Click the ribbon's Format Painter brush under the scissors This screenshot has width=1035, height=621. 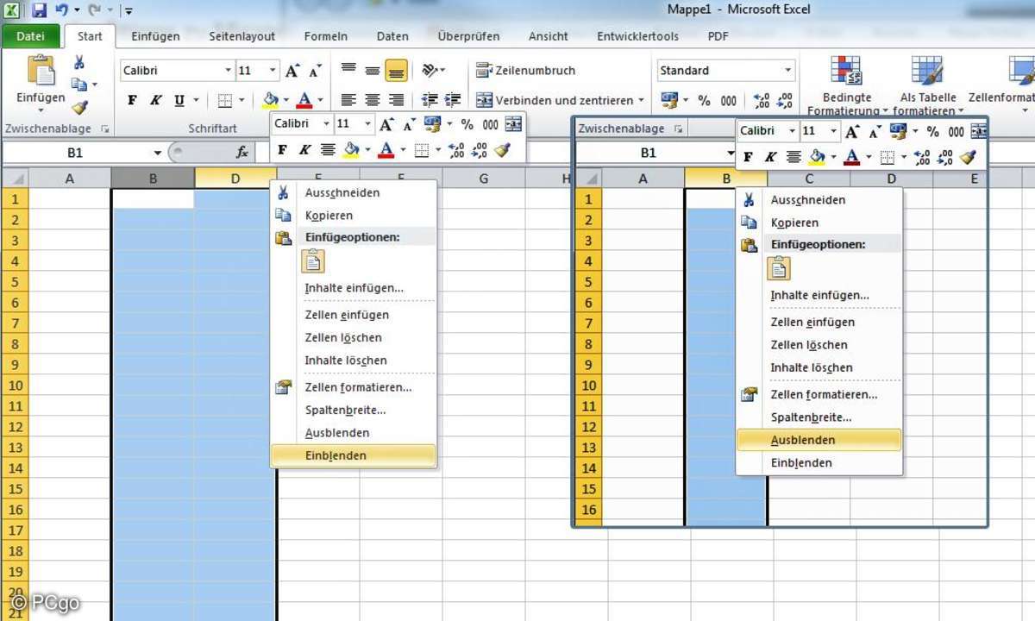coord(79,108)
